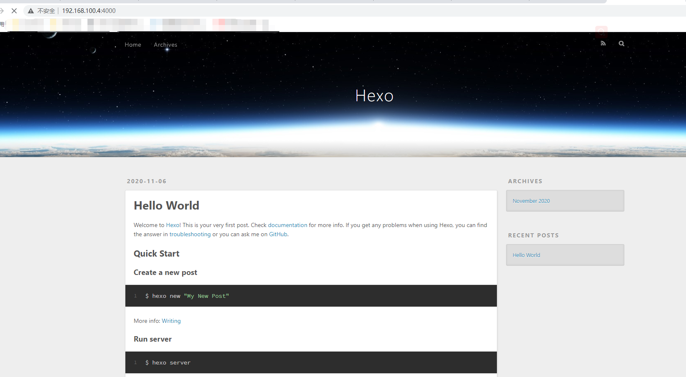Open Hello World in Recent Posts
Image resolution: width=686 pixels, height=377 pixels.
[526, 255]
